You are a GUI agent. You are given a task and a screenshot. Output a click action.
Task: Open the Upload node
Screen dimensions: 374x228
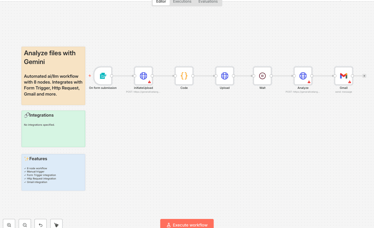point(224,76)
